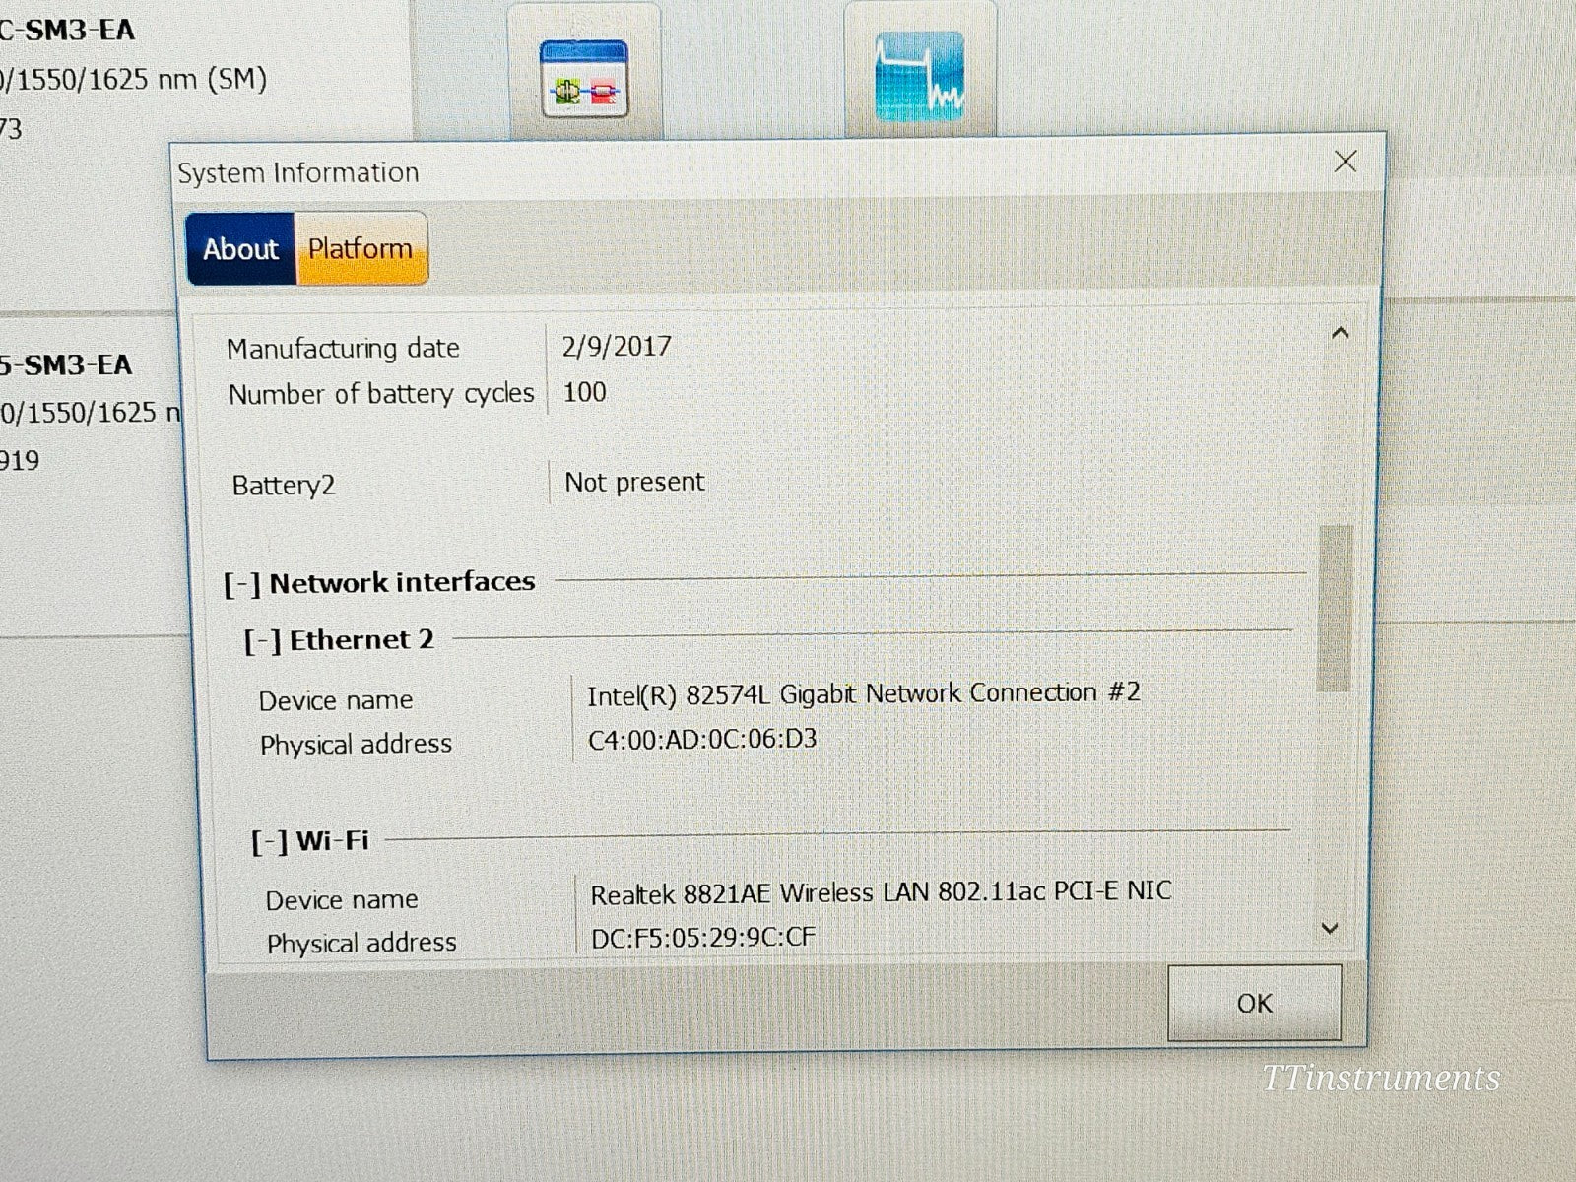The height and width of the screenshot is (1182, 1576).
Task: Open the OTDR trace application icon
Action: pyautogui.click(x=919, y=77)
